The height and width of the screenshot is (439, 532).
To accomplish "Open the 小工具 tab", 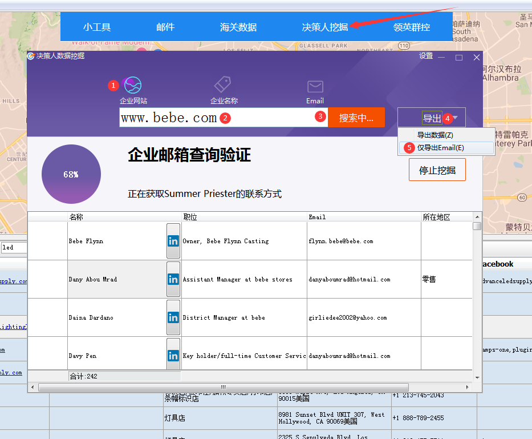I will click(x=97, y=27).
